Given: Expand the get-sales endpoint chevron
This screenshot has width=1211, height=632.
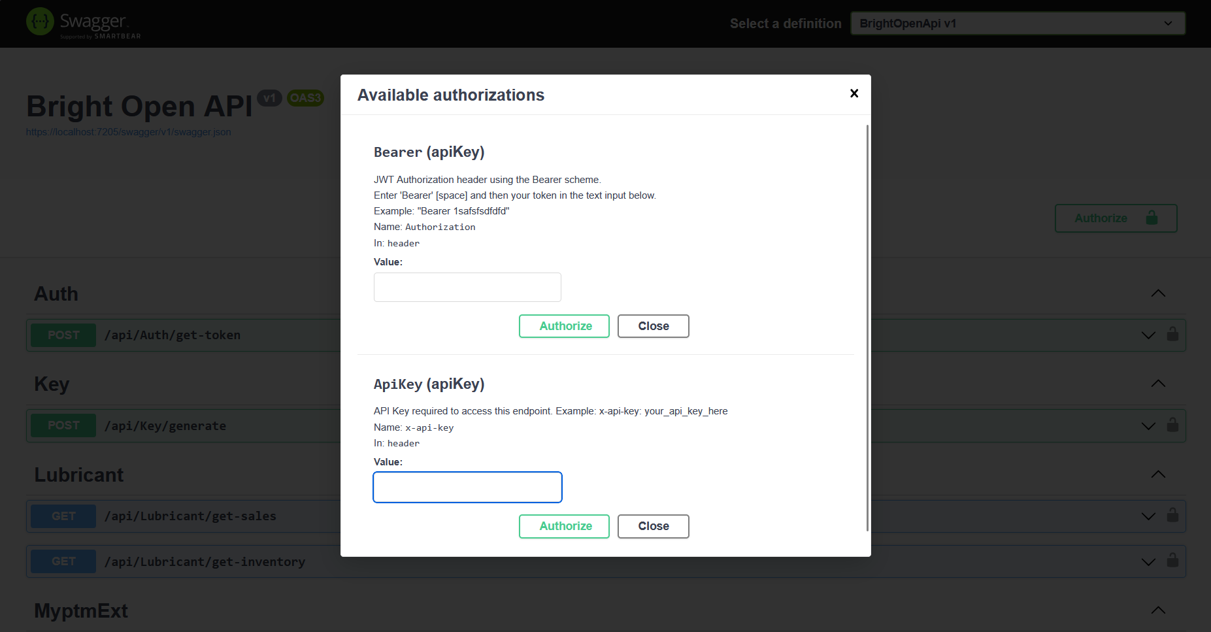Looking at the screenshot, I should (1148, 516).
